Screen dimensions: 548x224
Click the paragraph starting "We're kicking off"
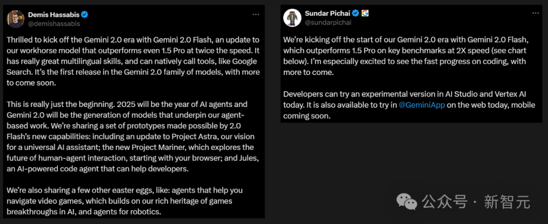[405, 56]
